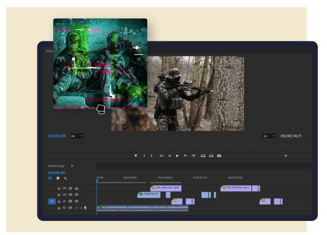Open the Fit zoom level dropdown

coord(77,136)
